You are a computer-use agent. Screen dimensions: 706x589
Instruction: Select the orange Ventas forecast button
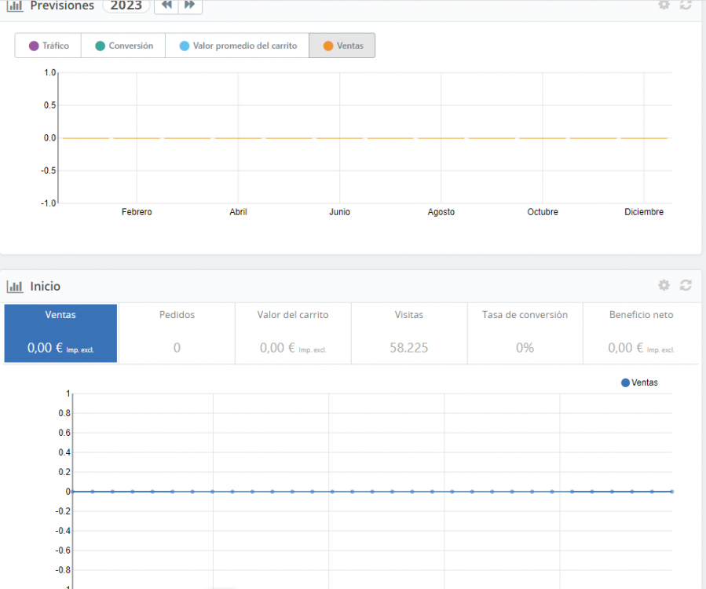pos(342,46)
